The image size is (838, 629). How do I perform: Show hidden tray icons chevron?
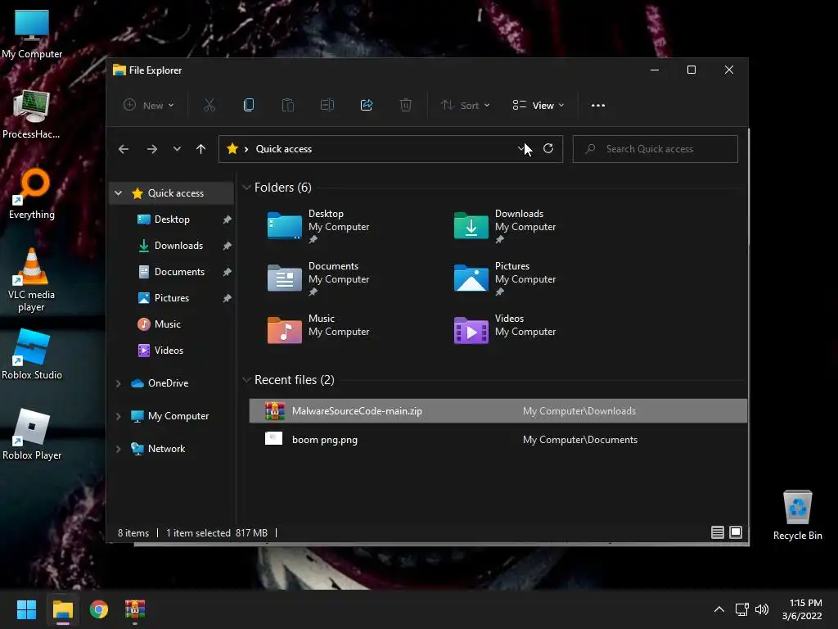[x=719, y=609]
